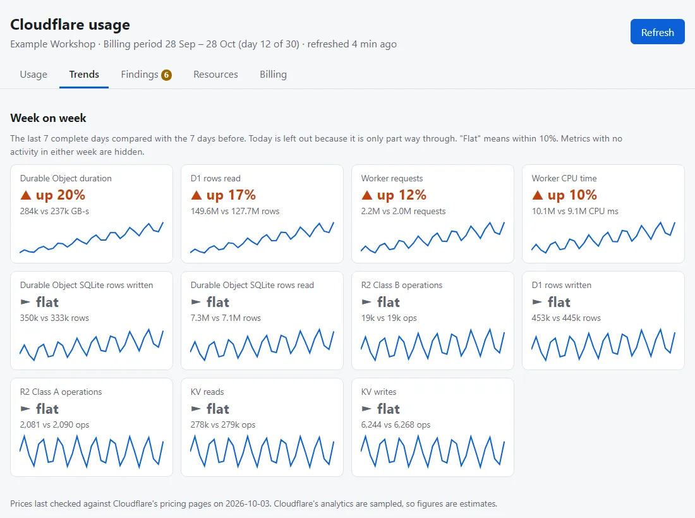695x518 pixels.
Task: Click 'Durable Object SQLite rows written' title
Action: point(87,285)
